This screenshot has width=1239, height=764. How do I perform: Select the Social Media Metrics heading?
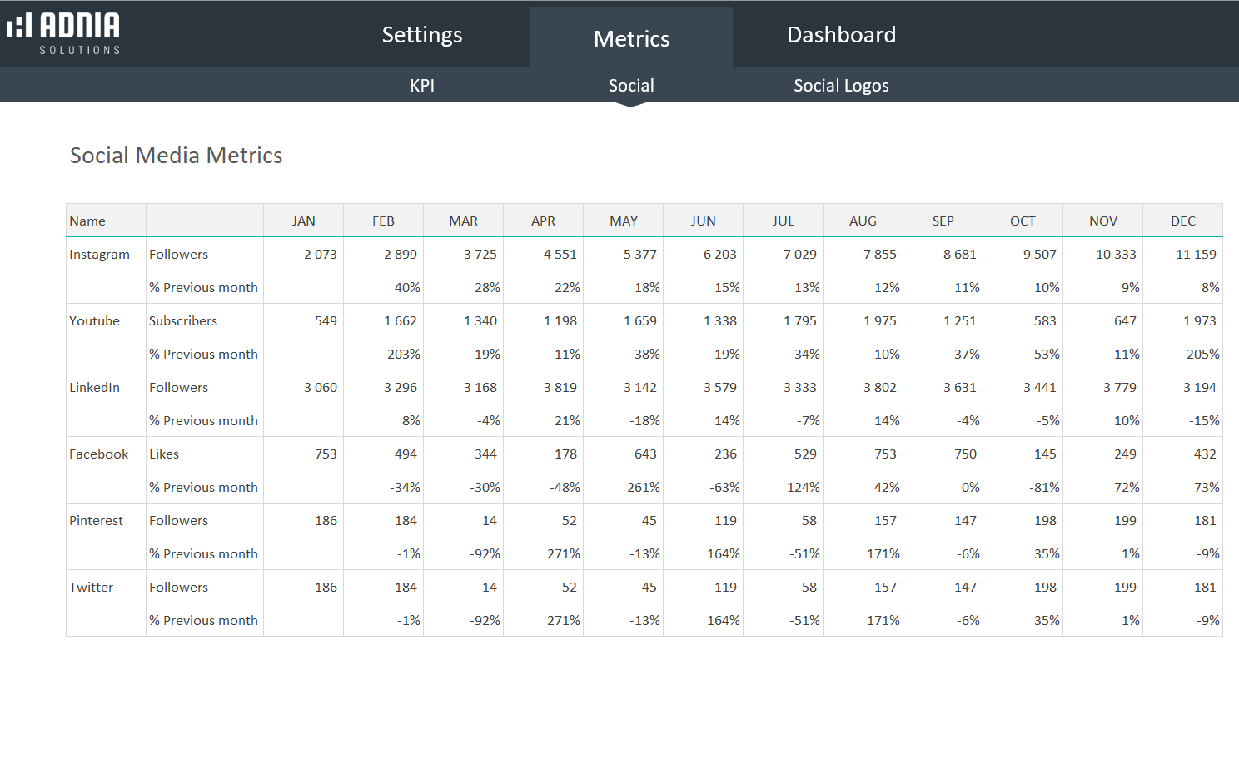(x=177, y=156)
